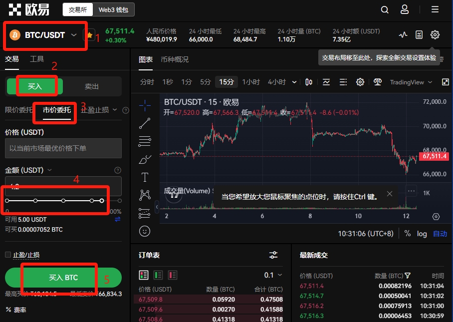This screenshot has width=453, height=322.
Task: Expand the 金额 (USDT) unit dropdown
Action: (x=49, y=170)
